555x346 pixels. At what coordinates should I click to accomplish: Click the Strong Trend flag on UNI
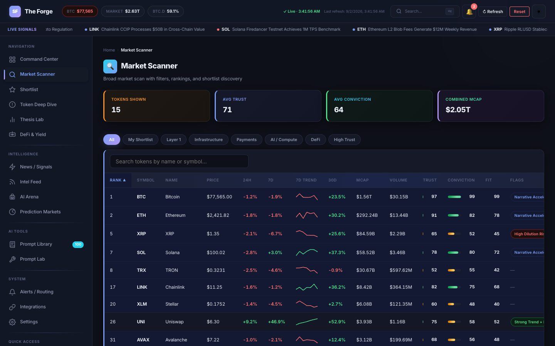point(527,322)
